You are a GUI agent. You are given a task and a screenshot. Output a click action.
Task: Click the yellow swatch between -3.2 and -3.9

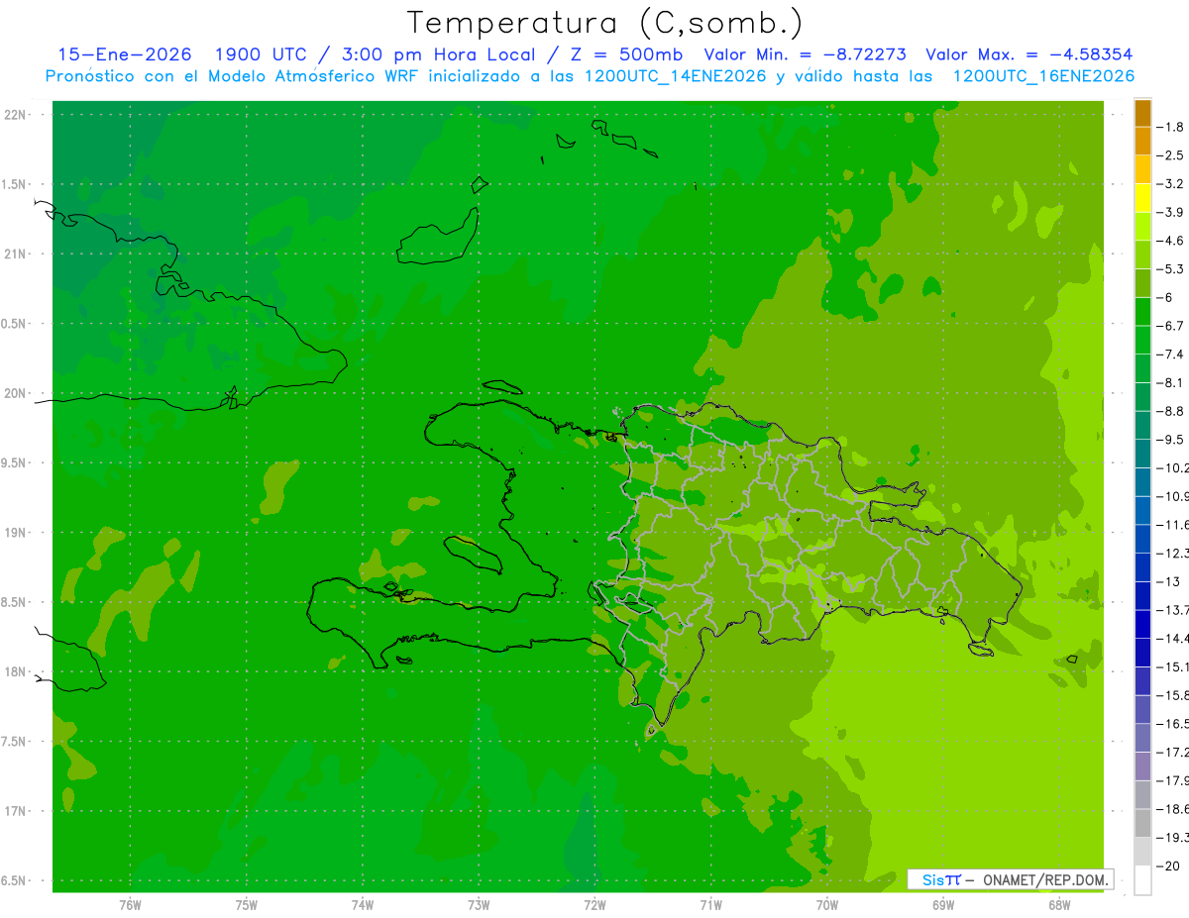[x=1142, y=198]
